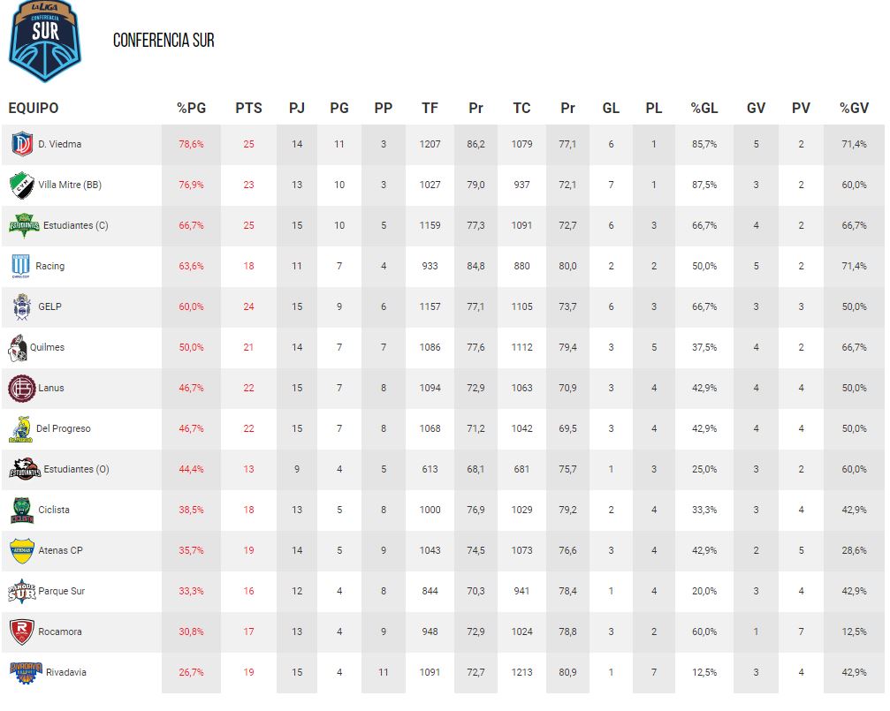
Task: Sort table by %PG column header
Action: 191,108
